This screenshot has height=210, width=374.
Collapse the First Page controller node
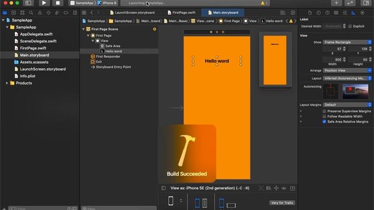[88, 36]
